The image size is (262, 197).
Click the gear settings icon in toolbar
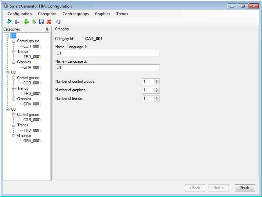pyautogui.click(x=58, y=22)
